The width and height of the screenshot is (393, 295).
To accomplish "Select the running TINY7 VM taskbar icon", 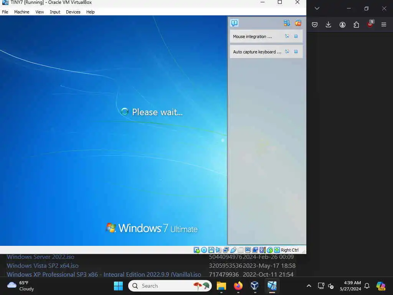I will tap(272, 286).
